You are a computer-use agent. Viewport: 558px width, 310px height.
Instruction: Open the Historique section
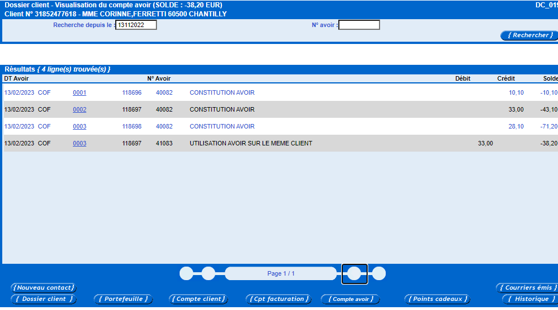click(x=531, y=299)
